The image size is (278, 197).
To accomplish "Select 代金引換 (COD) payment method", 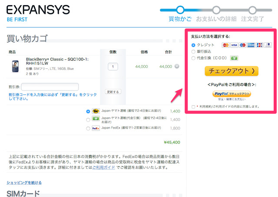I will (x=193, y=58).
